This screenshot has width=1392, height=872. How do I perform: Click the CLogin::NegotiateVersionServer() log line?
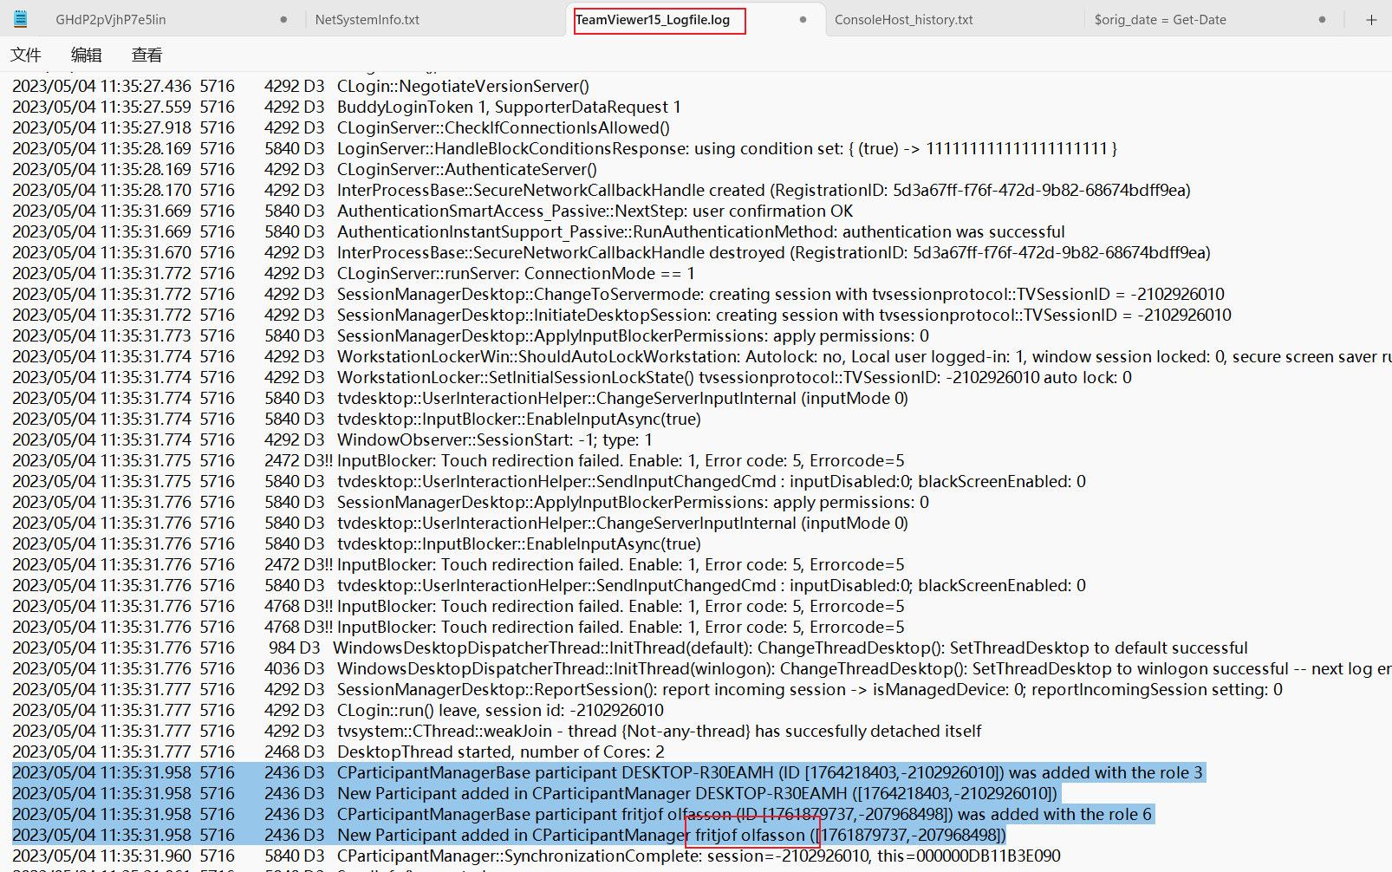click(x=301, y=86)
